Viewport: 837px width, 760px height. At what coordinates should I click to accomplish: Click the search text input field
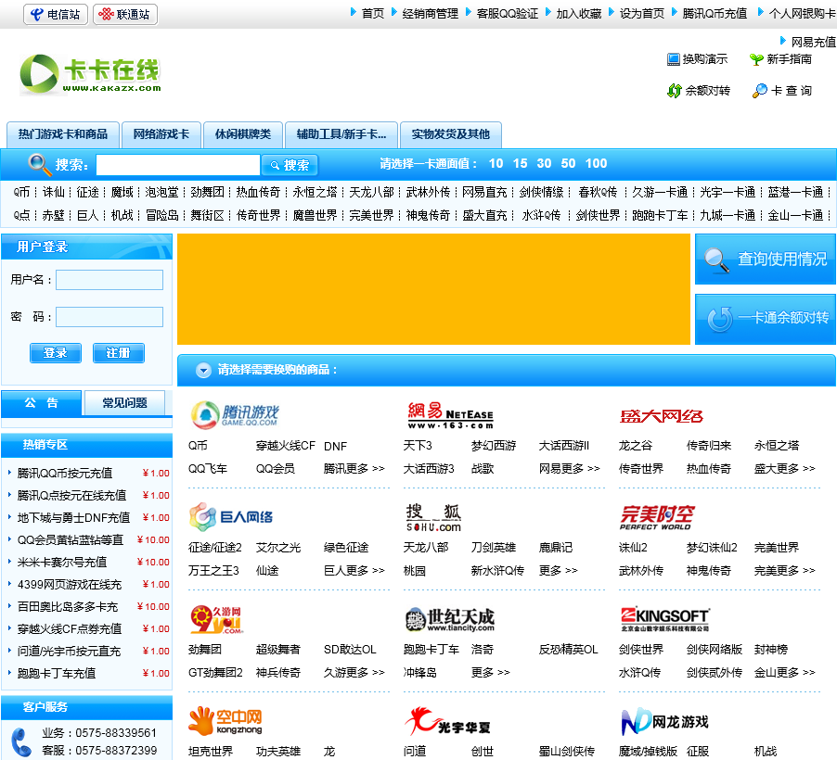coord(178,165)
